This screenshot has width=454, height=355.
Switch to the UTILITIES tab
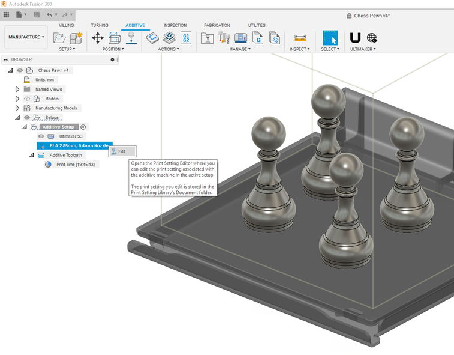pyautogui.click(x=257, y=25)
